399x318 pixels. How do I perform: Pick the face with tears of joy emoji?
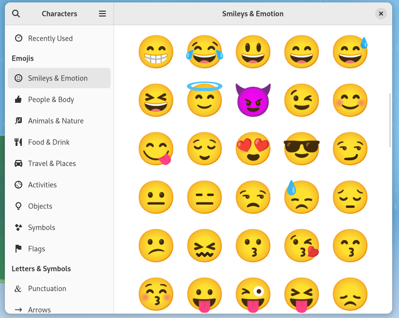click(204, 52)
